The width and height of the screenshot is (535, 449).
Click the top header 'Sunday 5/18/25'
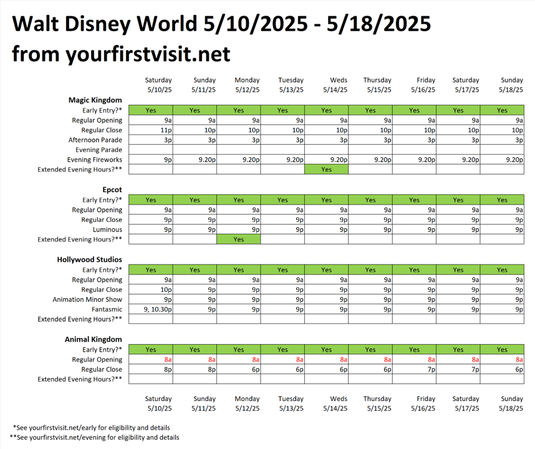pos(511,85)
